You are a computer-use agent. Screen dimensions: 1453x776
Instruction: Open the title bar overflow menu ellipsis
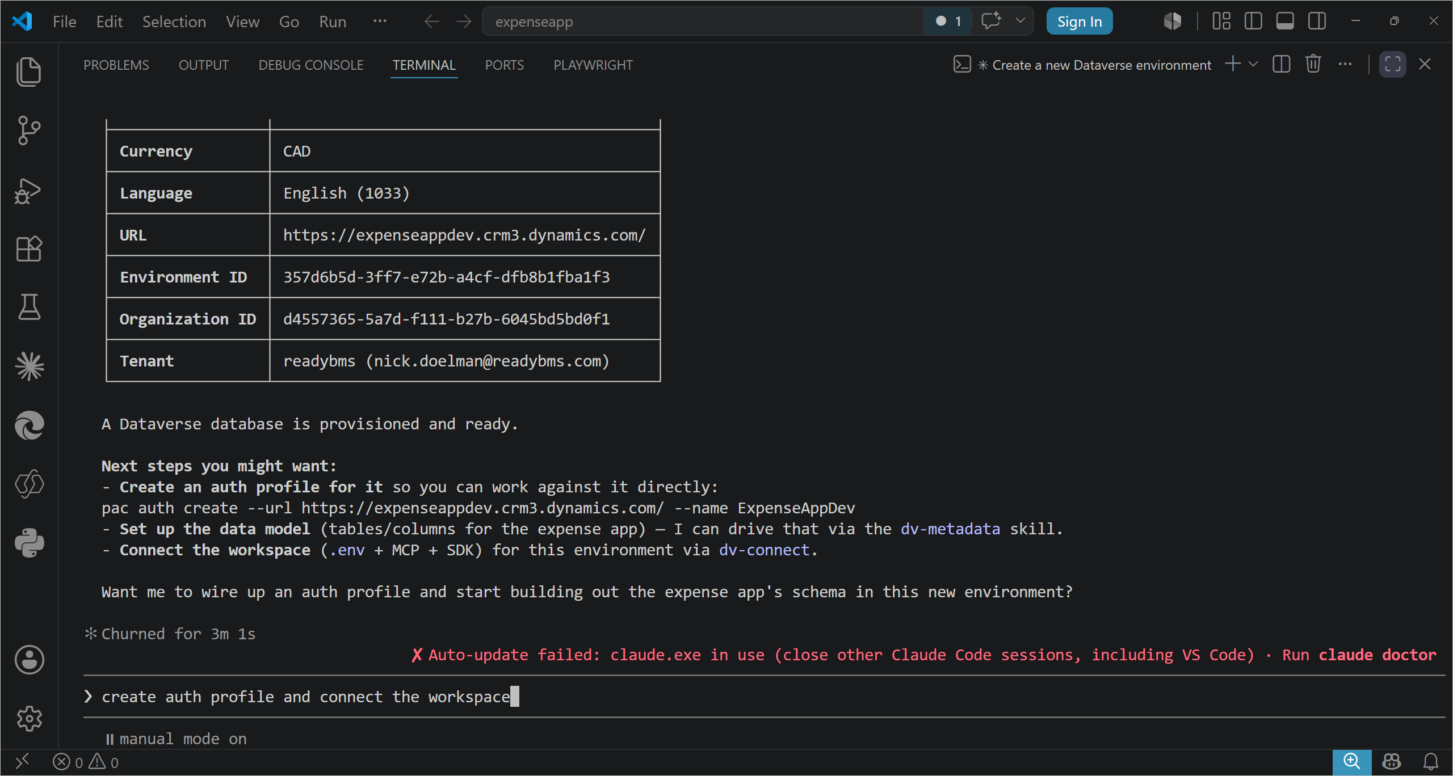[x=380, y=22]
